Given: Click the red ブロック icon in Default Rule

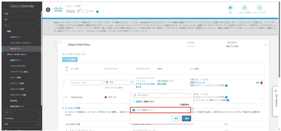Looking at the screenshot, I should pos(106,97).
